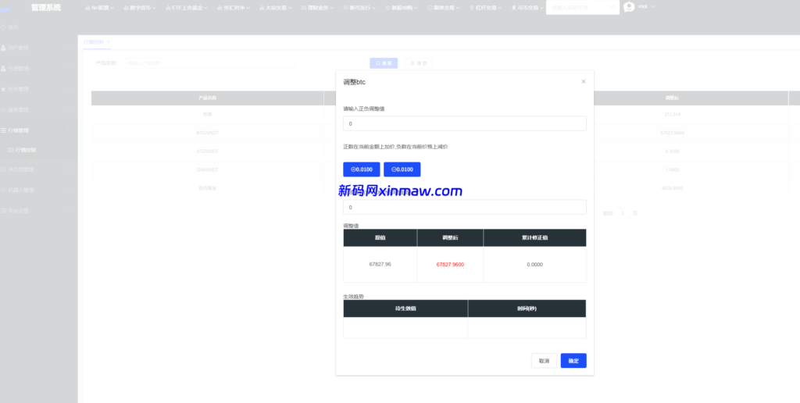The width and height of the screenshot is (800, 403).
Task: Click the 首页 home icon in sidebar
Action: [x=4, y=27]
